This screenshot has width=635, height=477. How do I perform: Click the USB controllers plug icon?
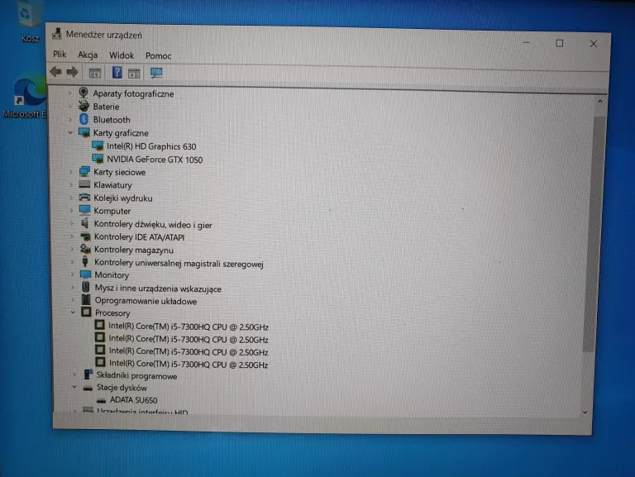point(85,261)
